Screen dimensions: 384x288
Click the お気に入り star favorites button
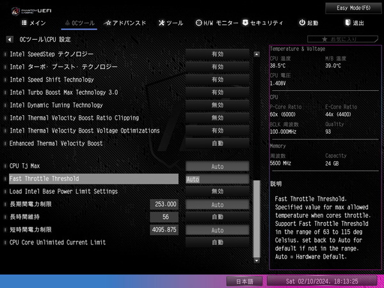[x=350, y=40]
